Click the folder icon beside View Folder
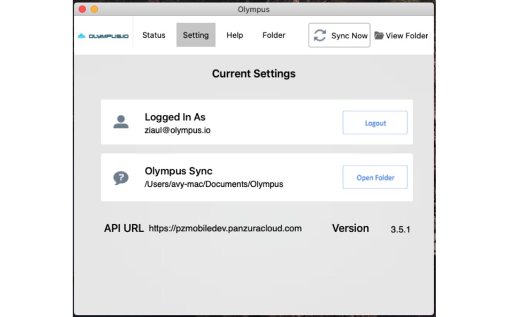 pos(379,35)
